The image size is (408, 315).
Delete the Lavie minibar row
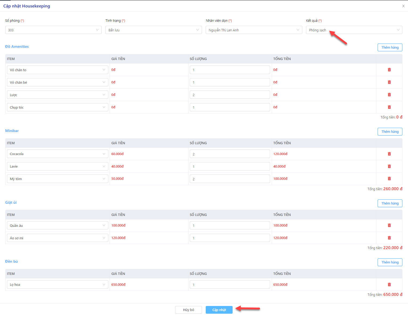point(389,166)
